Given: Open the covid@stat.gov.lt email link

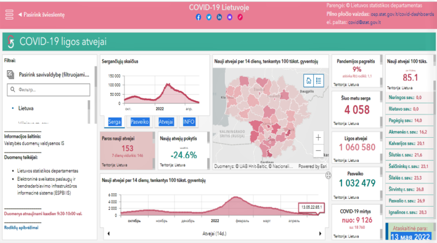Looking at the screenshot, I should click(364, 22).
